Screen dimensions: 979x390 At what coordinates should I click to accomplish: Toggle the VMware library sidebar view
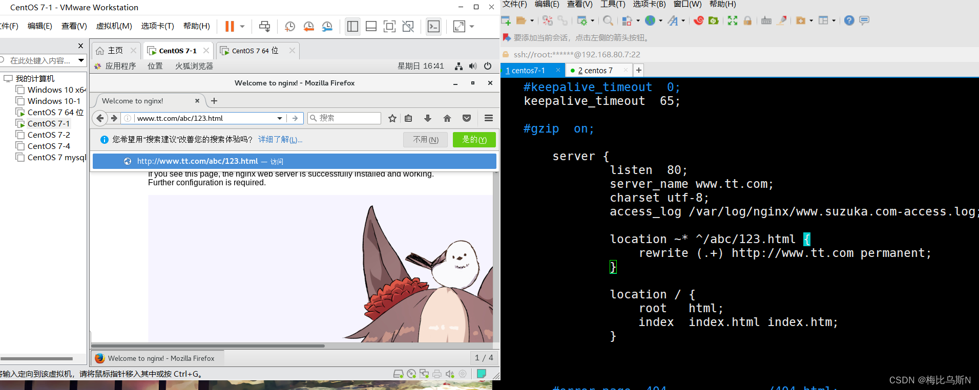tap(352, 26)
